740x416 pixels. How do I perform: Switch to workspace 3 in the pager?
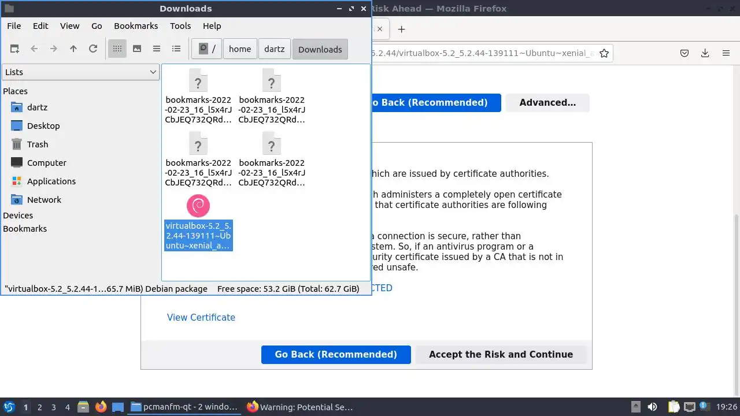[x=53, y=407]
